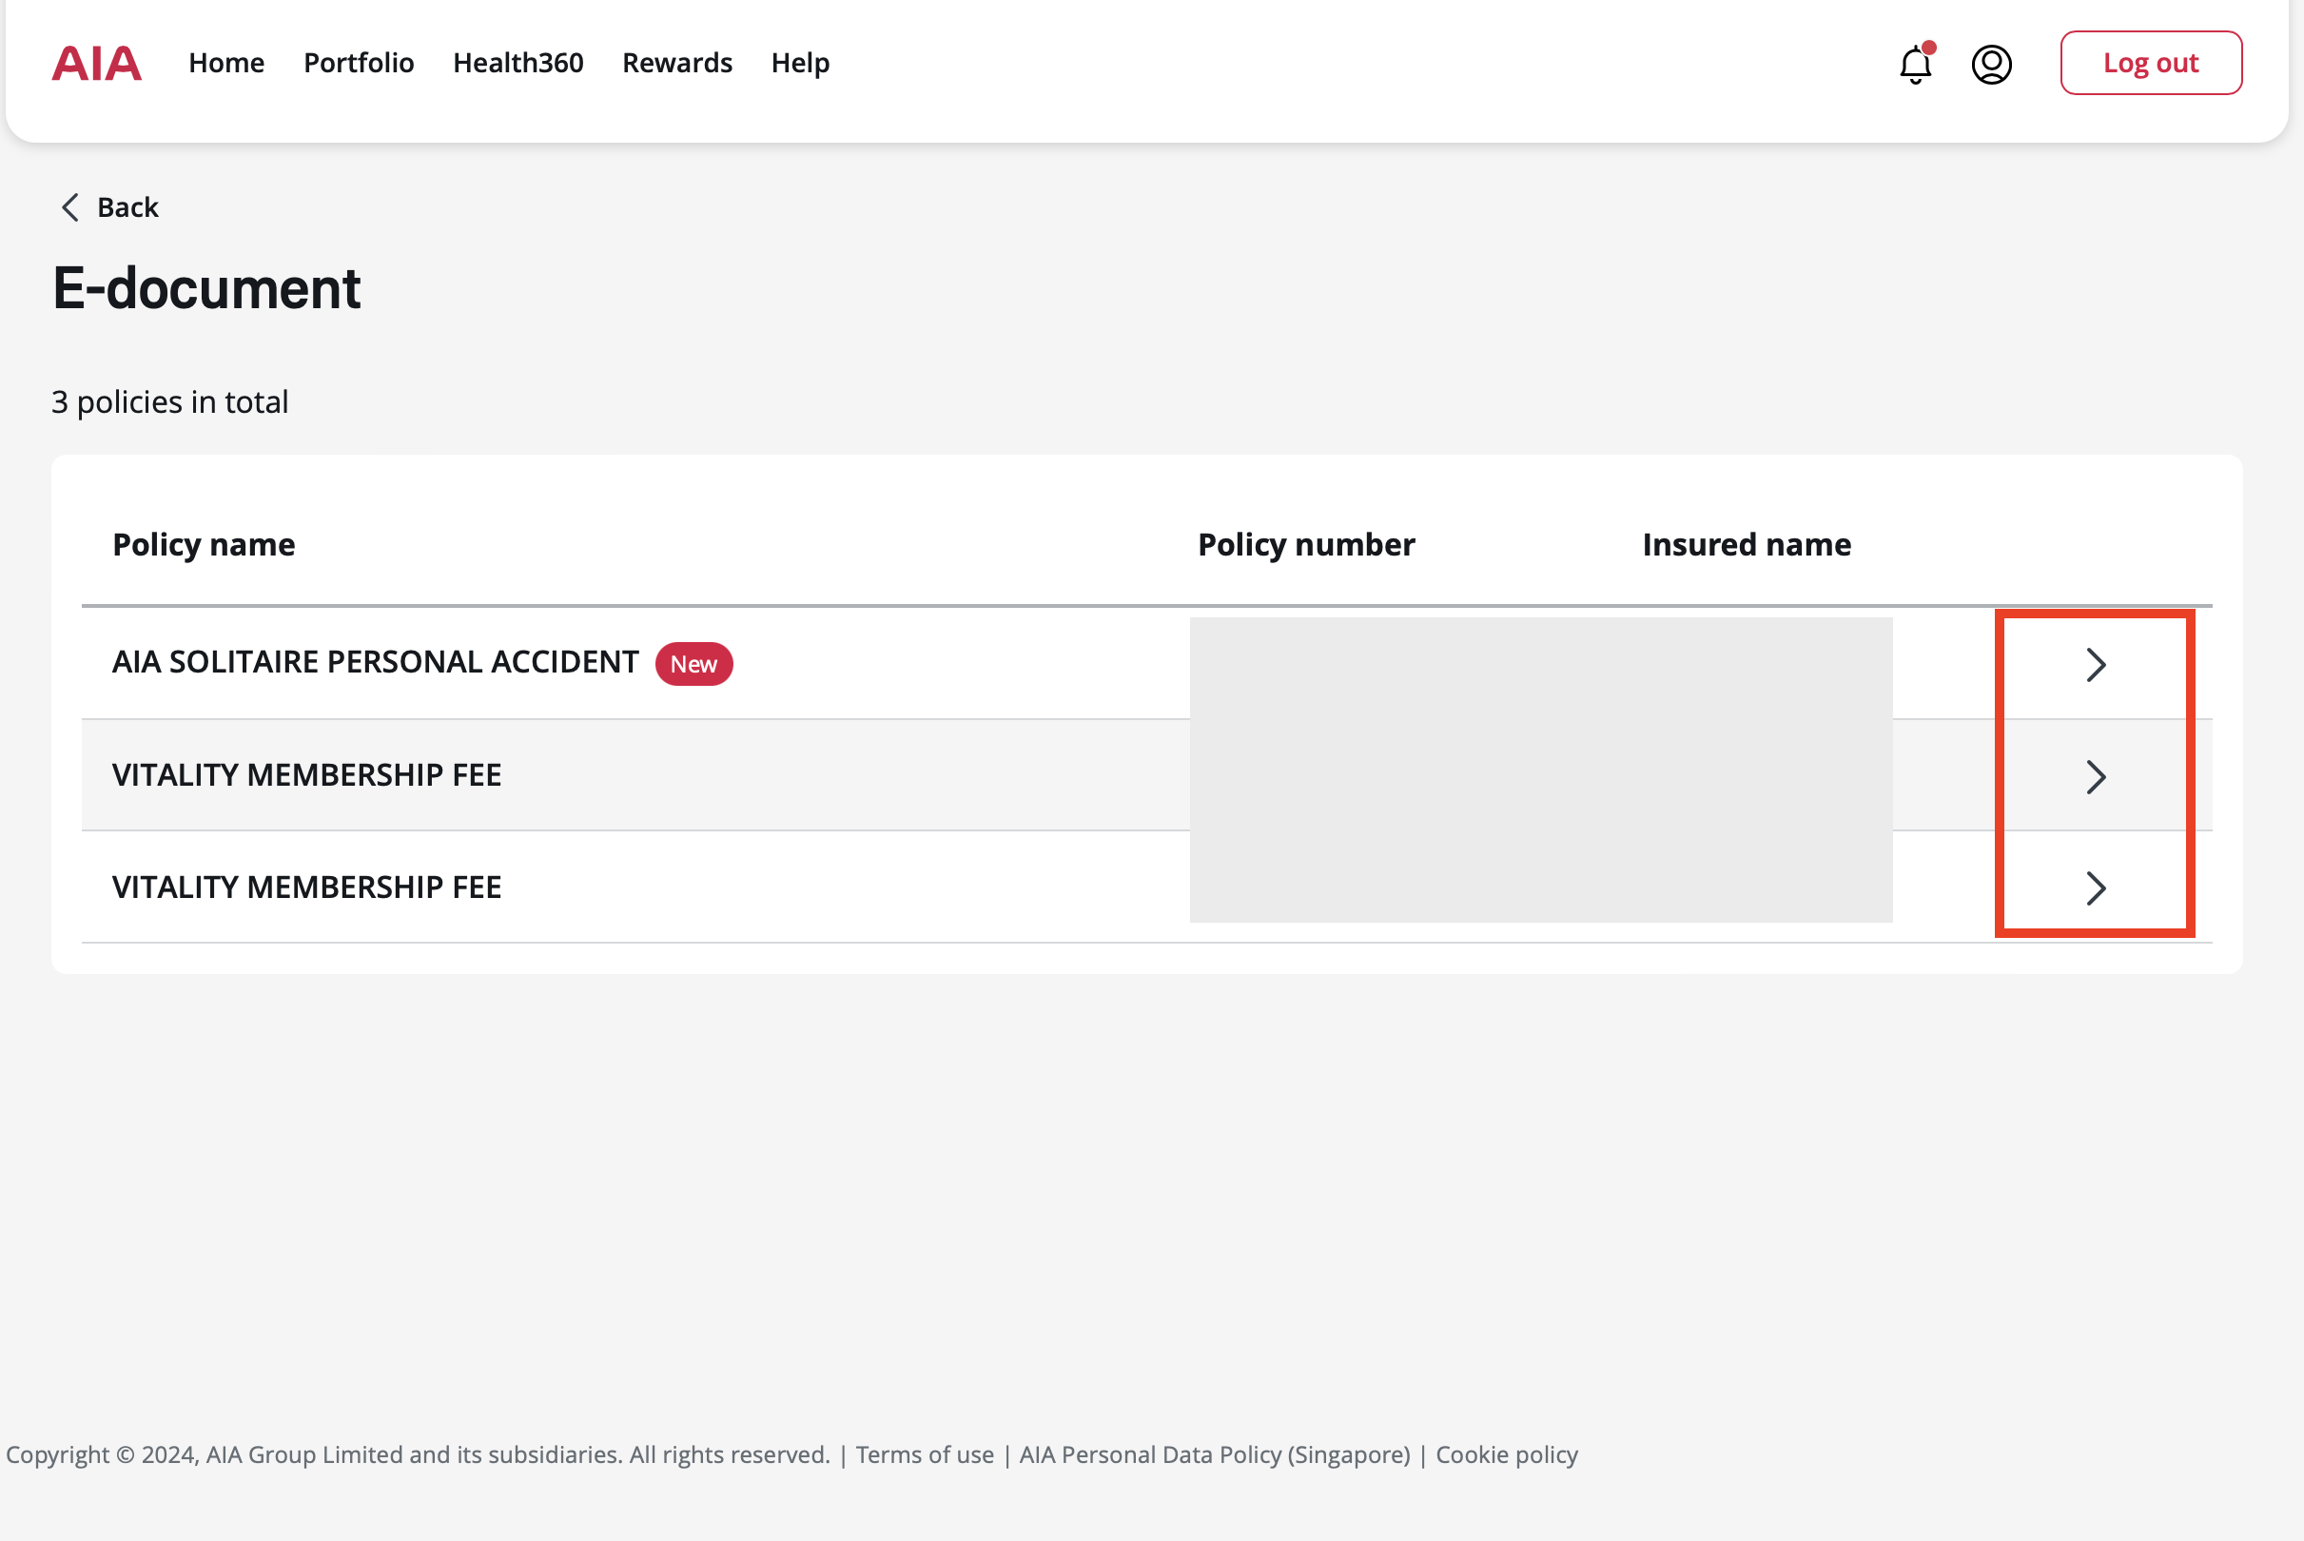
Task: Open AIA Personal Data Policy (Singapore) link
Action: tap(1215, 1454)
